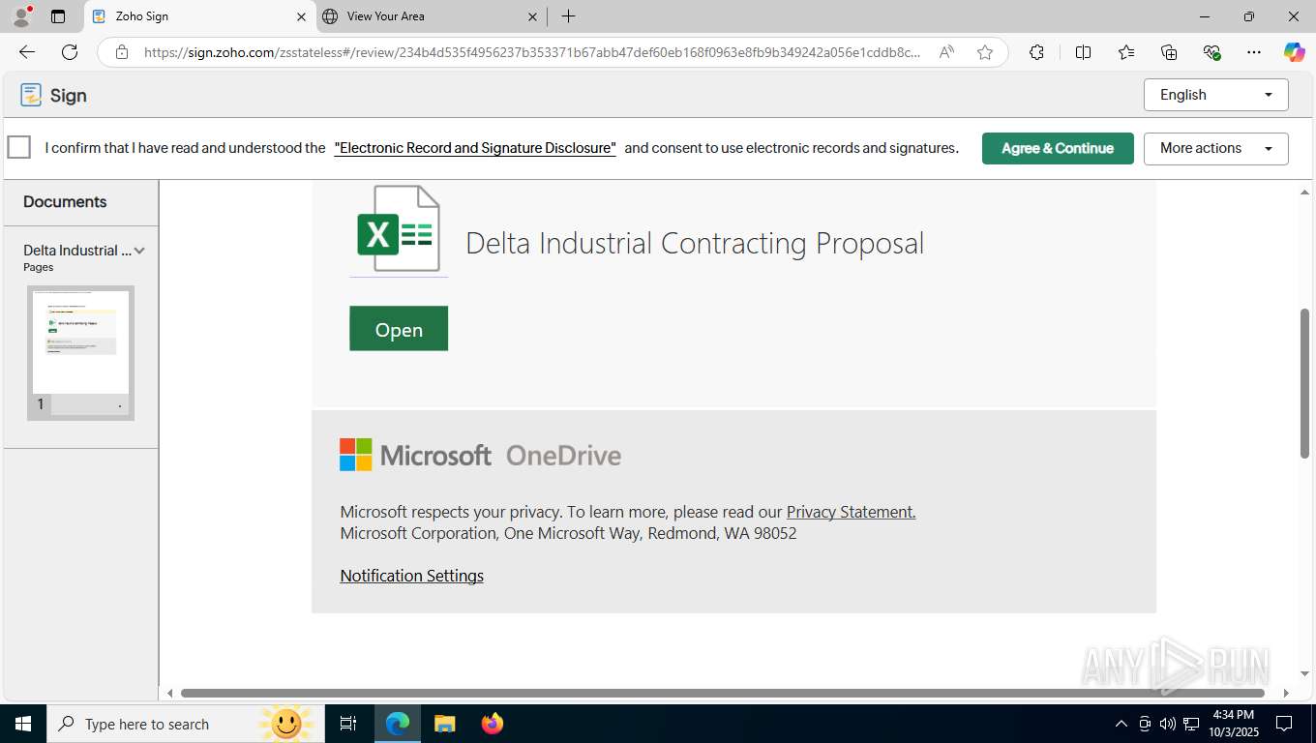The width and height of the screenshot is (1316, 743).
Task: Click the URL address bar
Action: [532, 52]
